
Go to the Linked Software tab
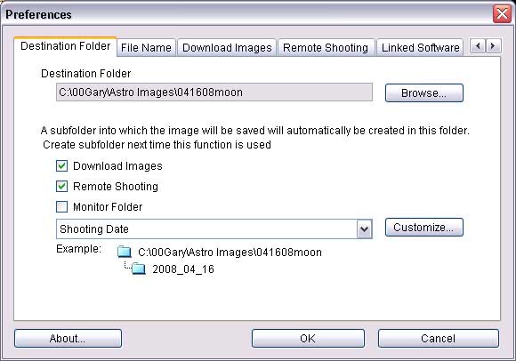pyautogui.click(x=420, y=48)
